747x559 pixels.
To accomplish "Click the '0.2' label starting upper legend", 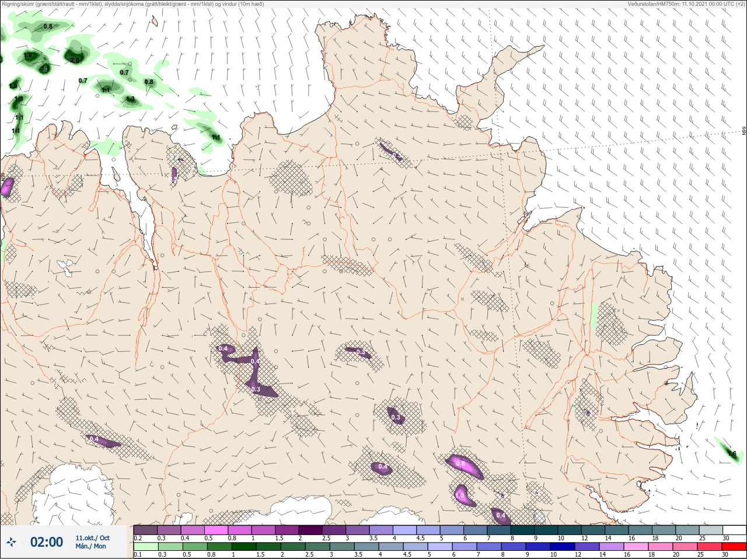I will point(138,538).
